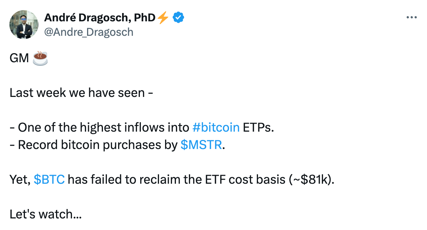Visit the @Andre_Dragosch handle
The image size is (427, 230).
[89, 32]
